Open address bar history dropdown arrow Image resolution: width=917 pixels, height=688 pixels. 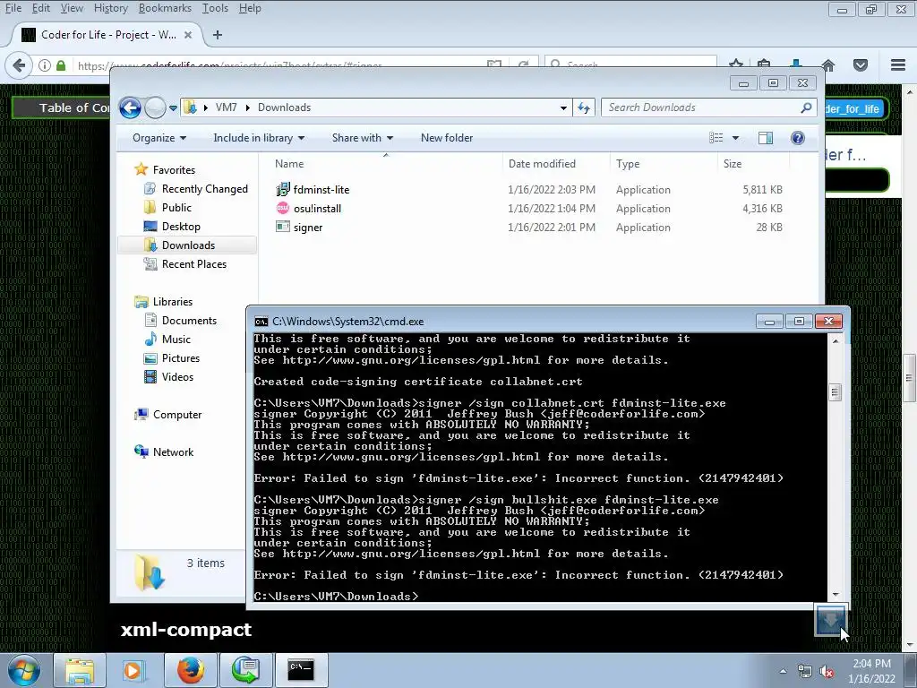click(563, 107)
